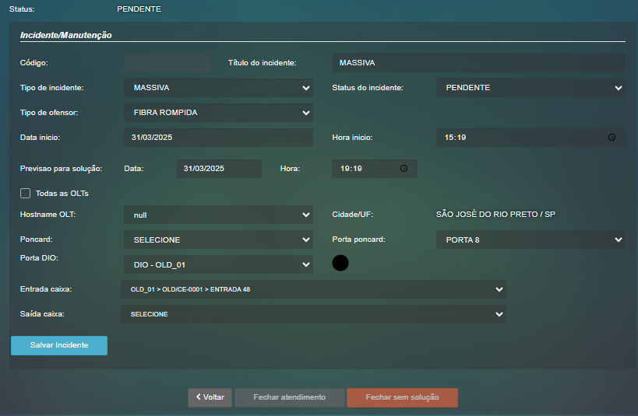The image size is (638, 416).
Task: Focus the Título do incidente input field
Action: pyautogui.click(x=478, y=63)
